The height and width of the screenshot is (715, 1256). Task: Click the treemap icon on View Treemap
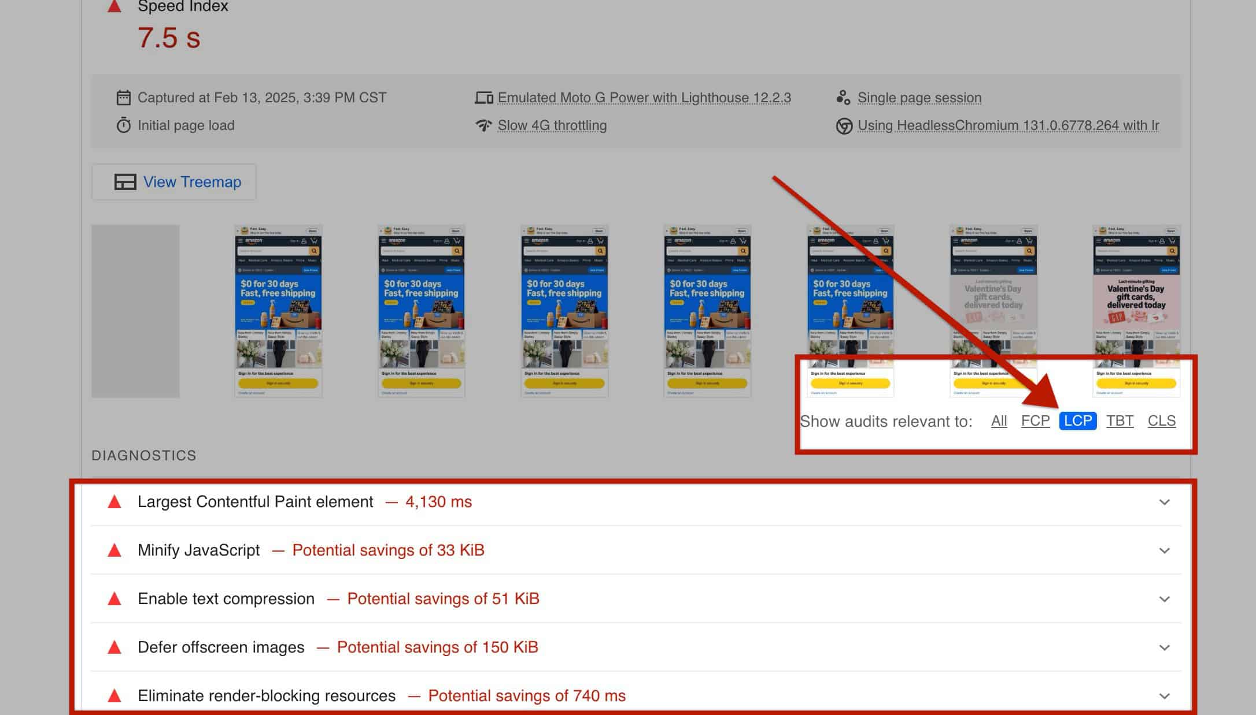[x=125, y=182]
